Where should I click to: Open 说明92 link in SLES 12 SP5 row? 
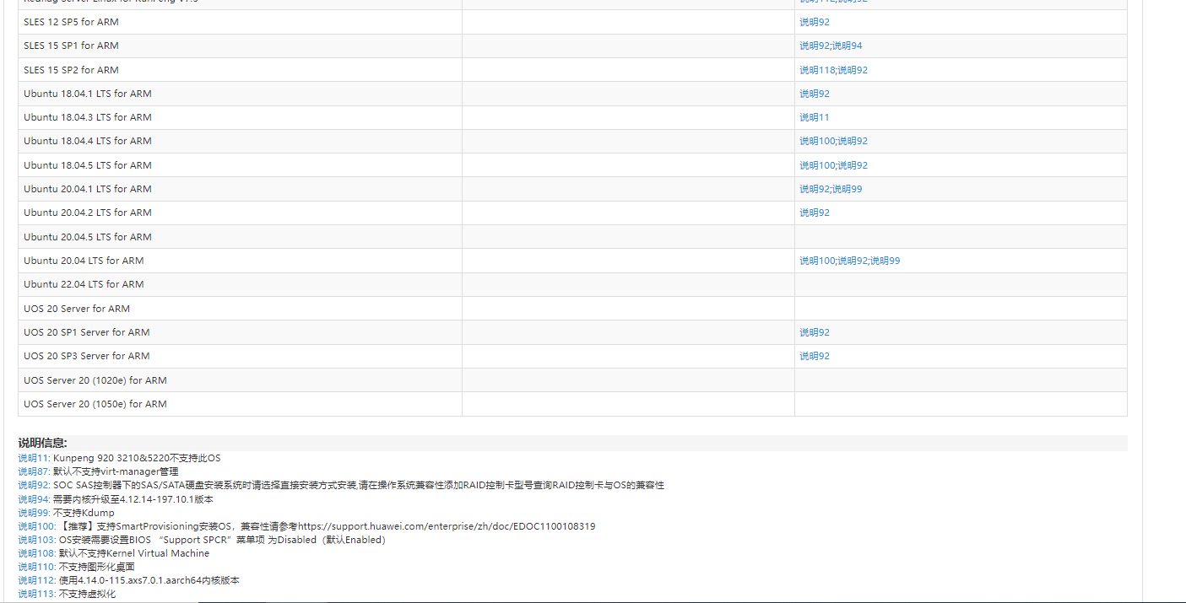[x=815, y=22]
